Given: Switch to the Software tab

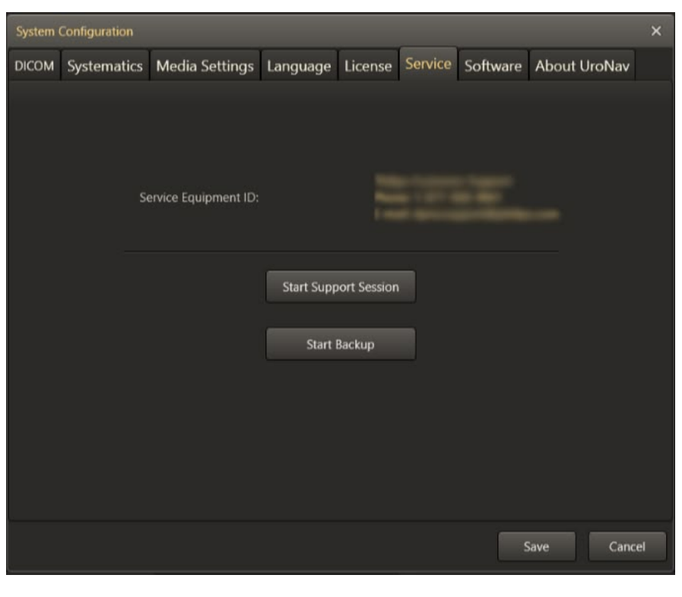Looking at the screenshot, I should (493, 65).
